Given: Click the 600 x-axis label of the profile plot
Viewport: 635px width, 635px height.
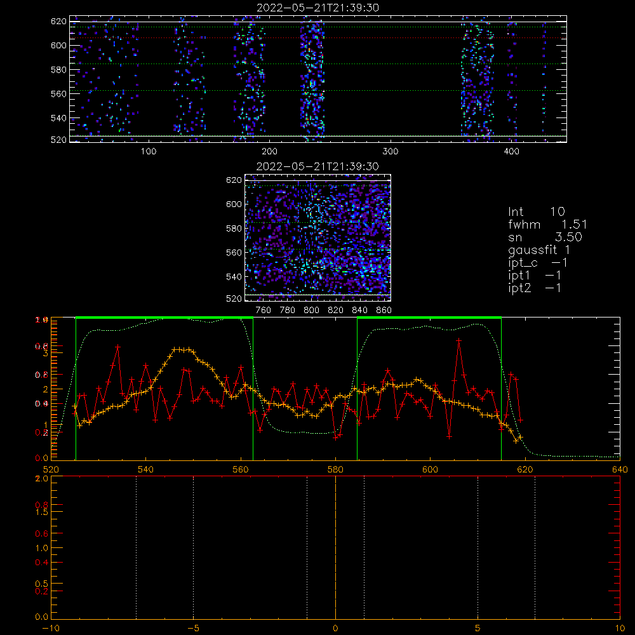Looking at the screenshot, I should point(430,470).
